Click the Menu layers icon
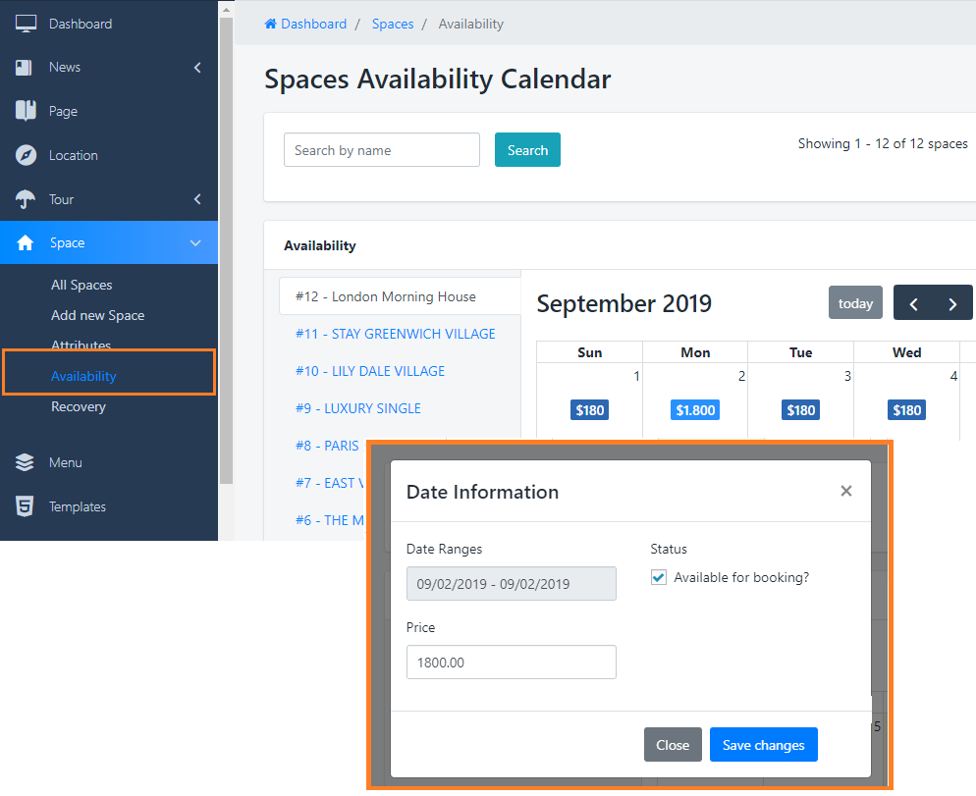Screen dimensions: 976x796 pyautogui.click(x=26, y=462)
